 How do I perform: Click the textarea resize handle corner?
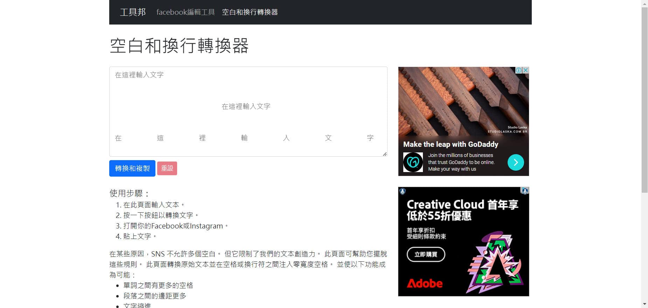coord(385,154)
